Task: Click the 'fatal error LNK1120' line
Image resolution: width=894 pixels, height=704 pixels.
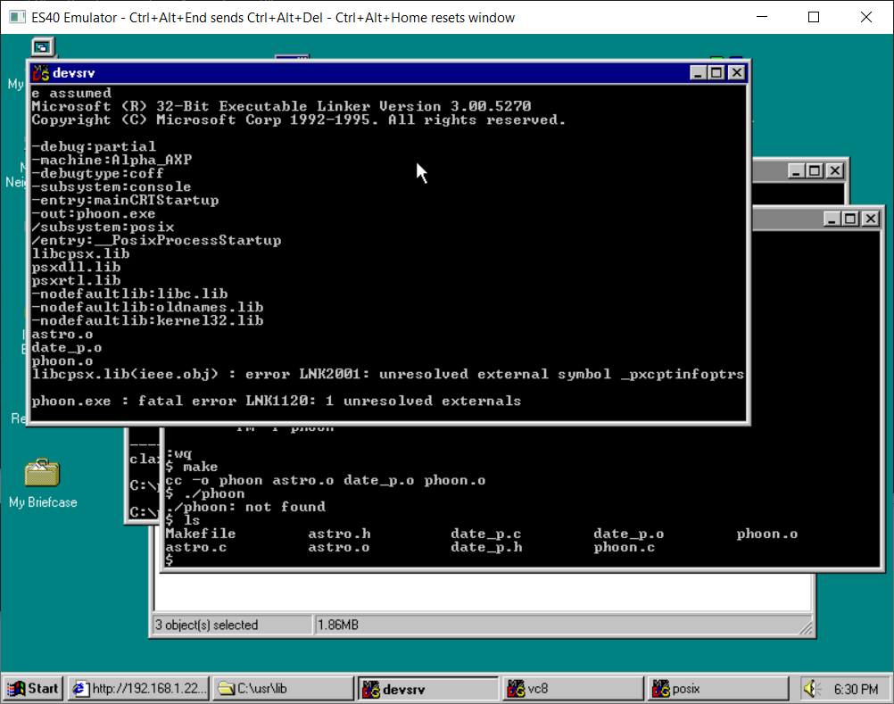Action: 277,402
